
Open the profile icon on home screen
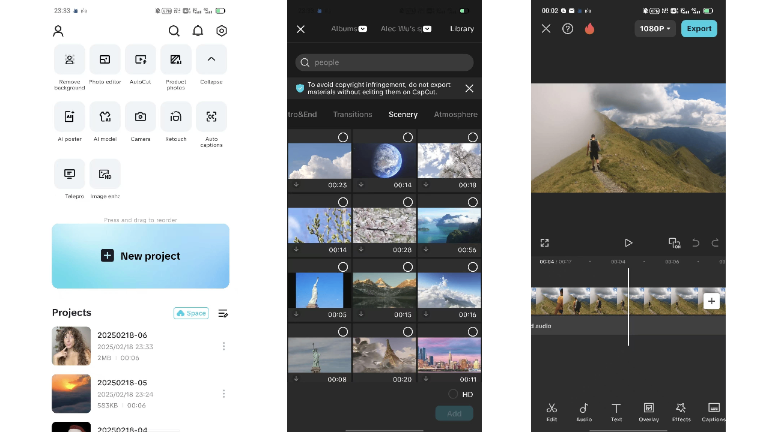58,31
